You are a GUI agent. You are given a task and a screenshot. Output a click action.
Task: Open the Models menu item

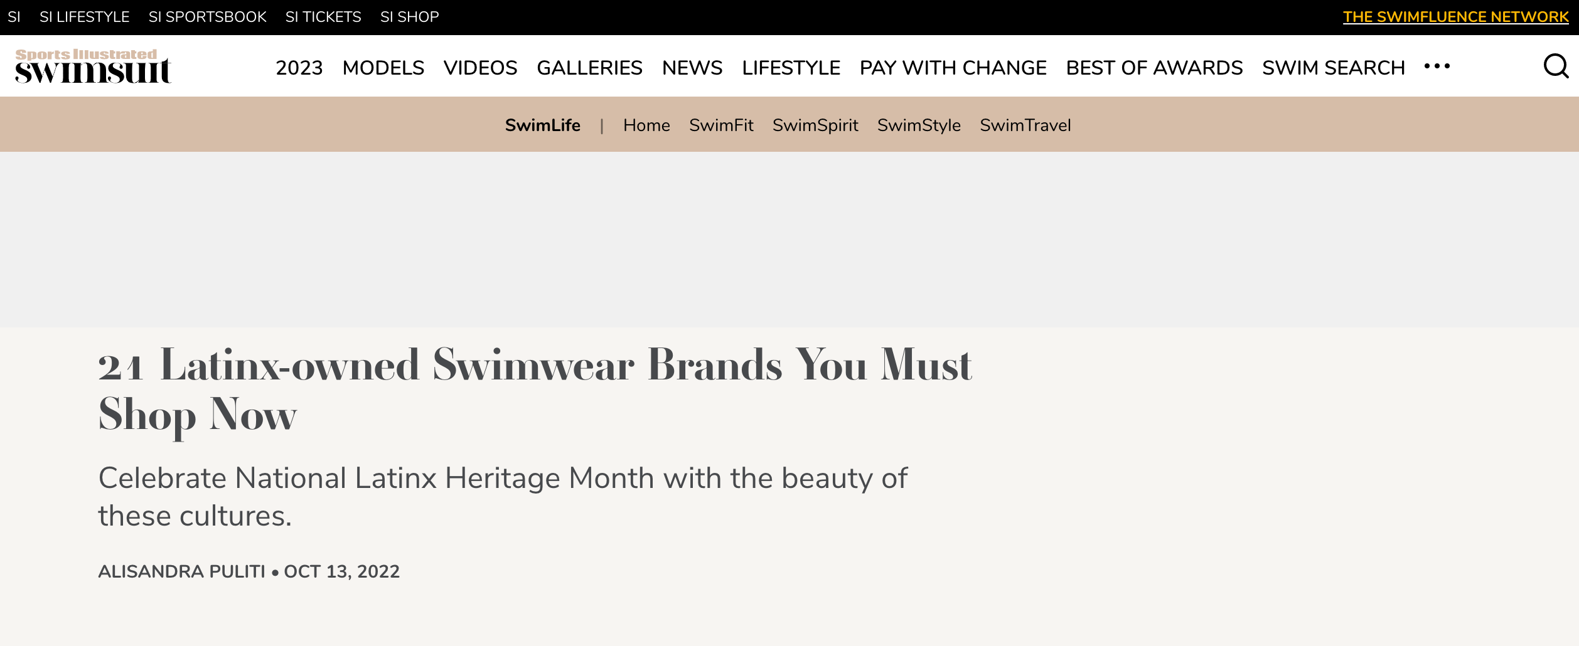pos(383,68)
